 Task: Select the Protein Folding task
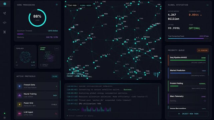click(188, 86)
